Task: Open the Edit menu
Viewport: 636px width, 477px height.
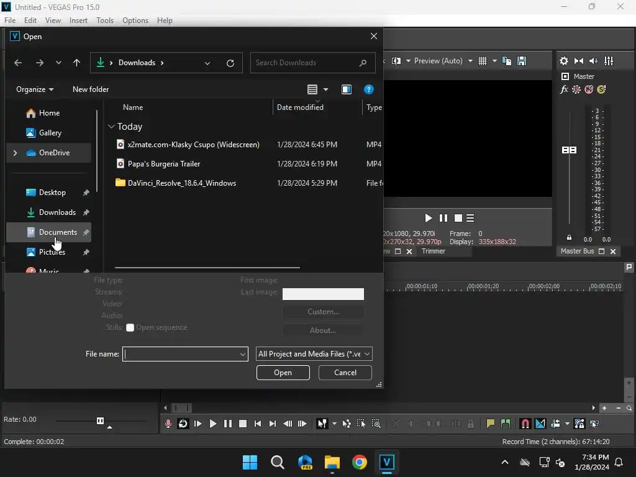Action: pos(30,20)
